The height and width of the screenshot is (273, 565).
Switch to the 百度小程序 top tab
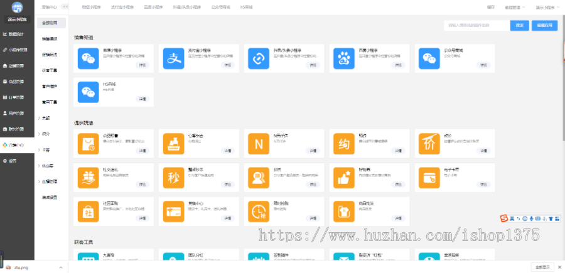pyautogui.click(x=153, y=7)
